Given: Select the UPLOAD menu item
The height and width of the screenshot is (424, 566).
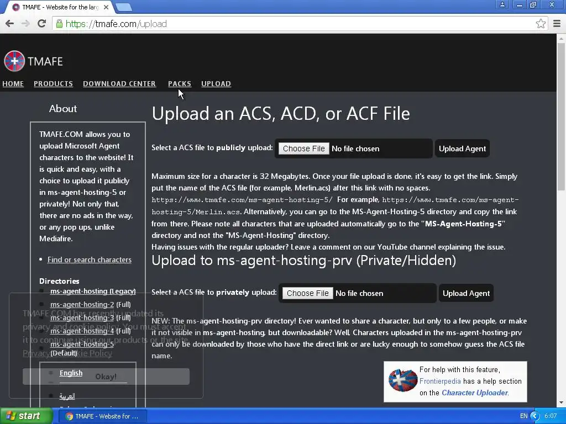Looking at the screenshot, I should pyautogui.click(x=216, y=84).
